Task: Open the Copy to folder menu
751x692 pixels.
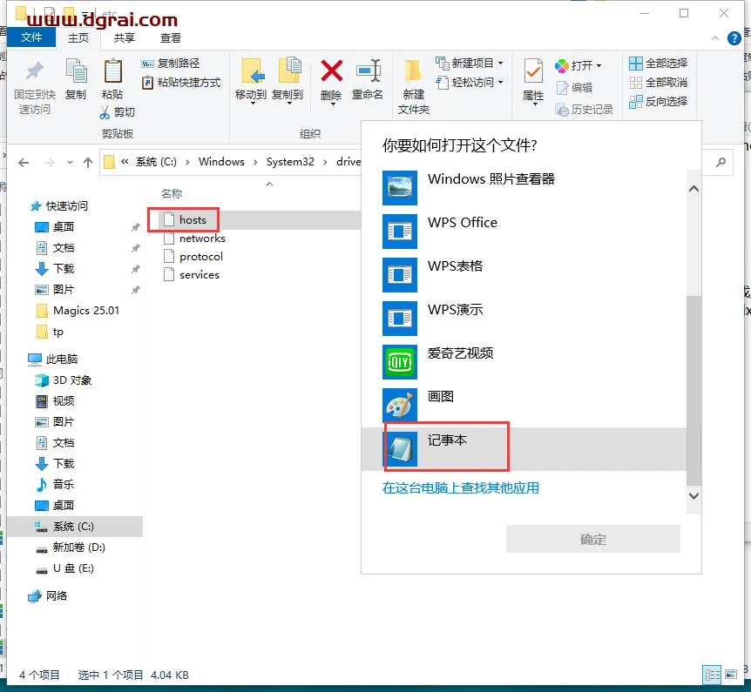Action: [x=288, y=80]
